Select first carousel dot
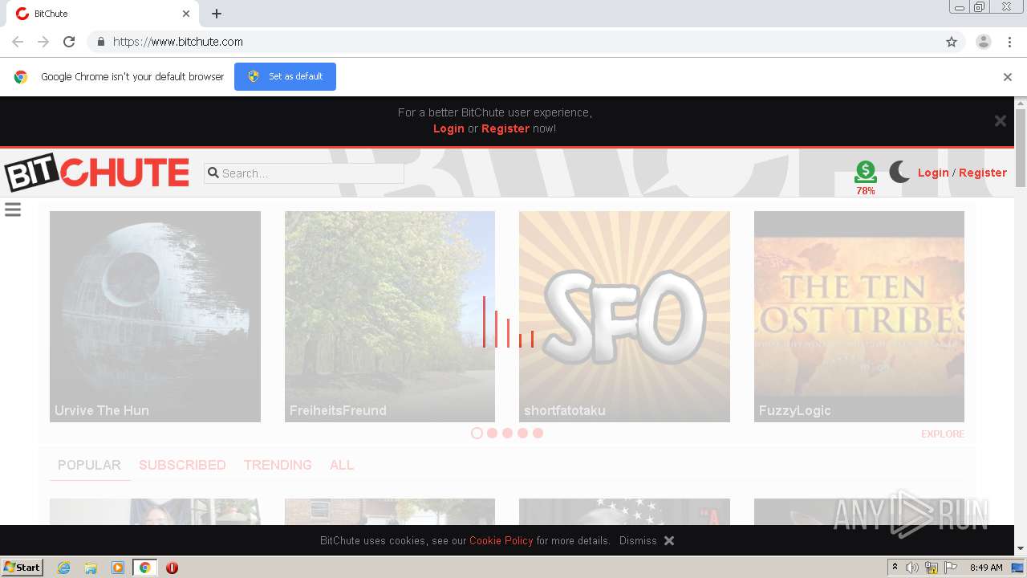1027x578 pixels. tap(477, 433)
